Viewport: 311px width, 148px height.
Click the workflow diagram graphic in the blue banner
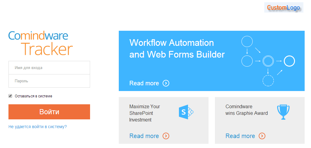click(x=268, y=61)
